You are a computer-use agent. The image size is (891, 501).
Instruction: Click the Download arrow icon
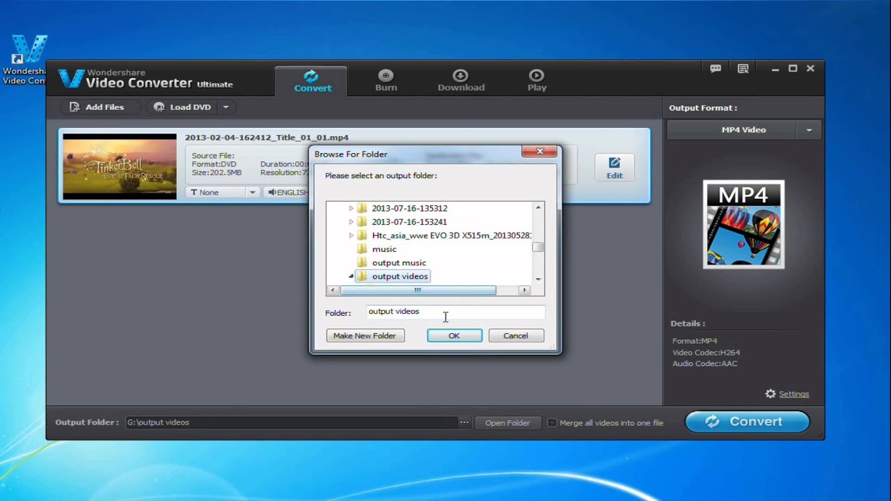(460, 75)
